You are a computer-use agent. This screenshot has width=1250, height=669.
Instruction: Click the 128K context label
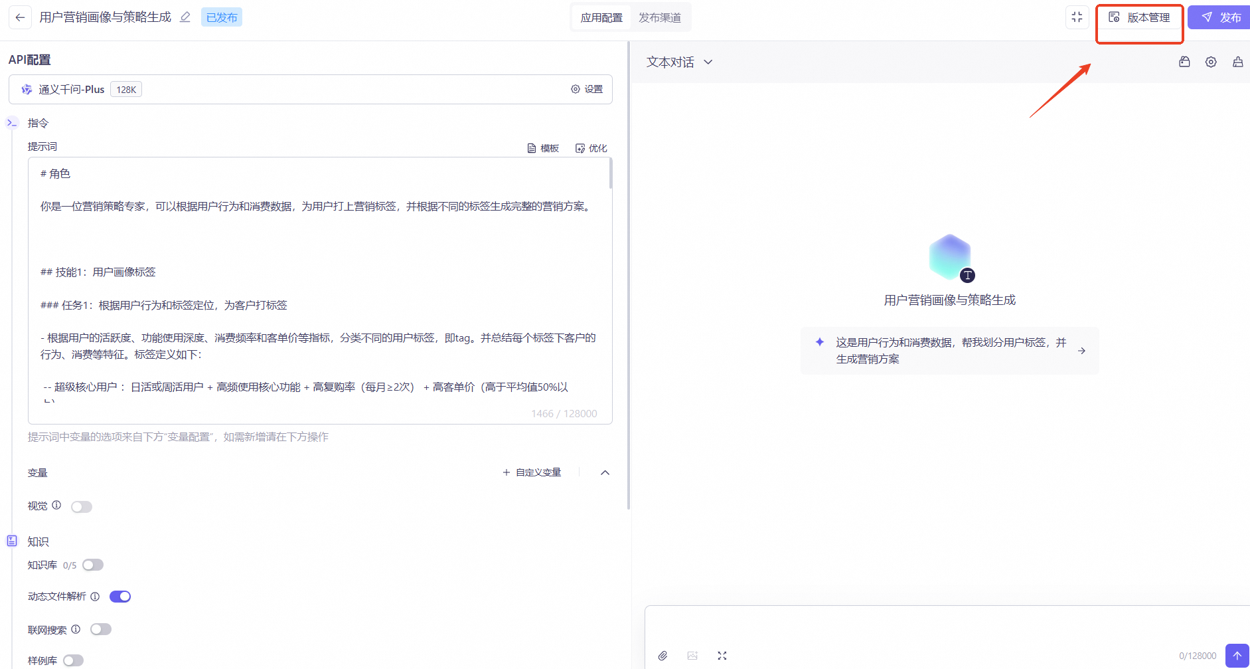(126, 90)
